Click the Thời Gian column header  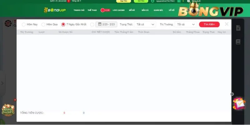tap(144, 32)
